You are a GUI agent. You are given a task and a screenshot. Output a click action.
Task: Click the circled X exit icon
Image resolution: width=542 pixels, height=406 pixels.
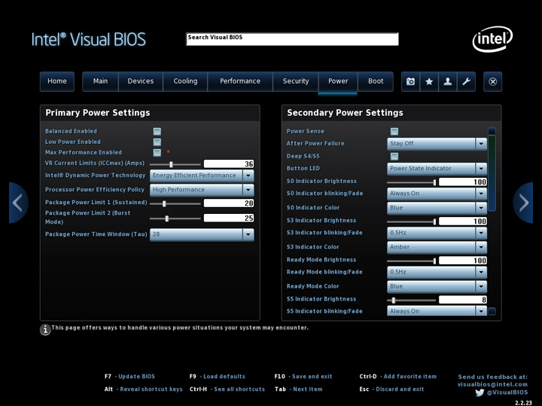click(492, 81)
